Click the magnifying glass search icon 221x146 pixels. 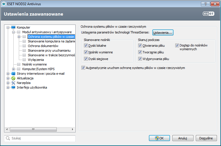(8, 138)
